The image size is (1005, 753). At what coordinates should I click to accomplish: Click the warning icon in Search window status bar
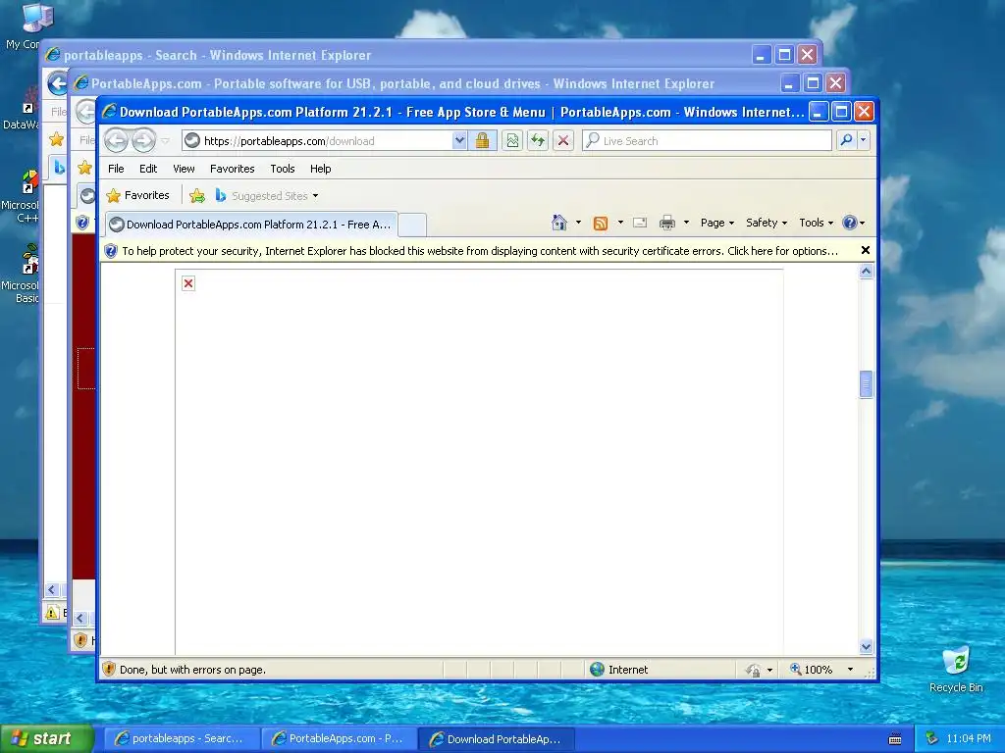point(53,612)
